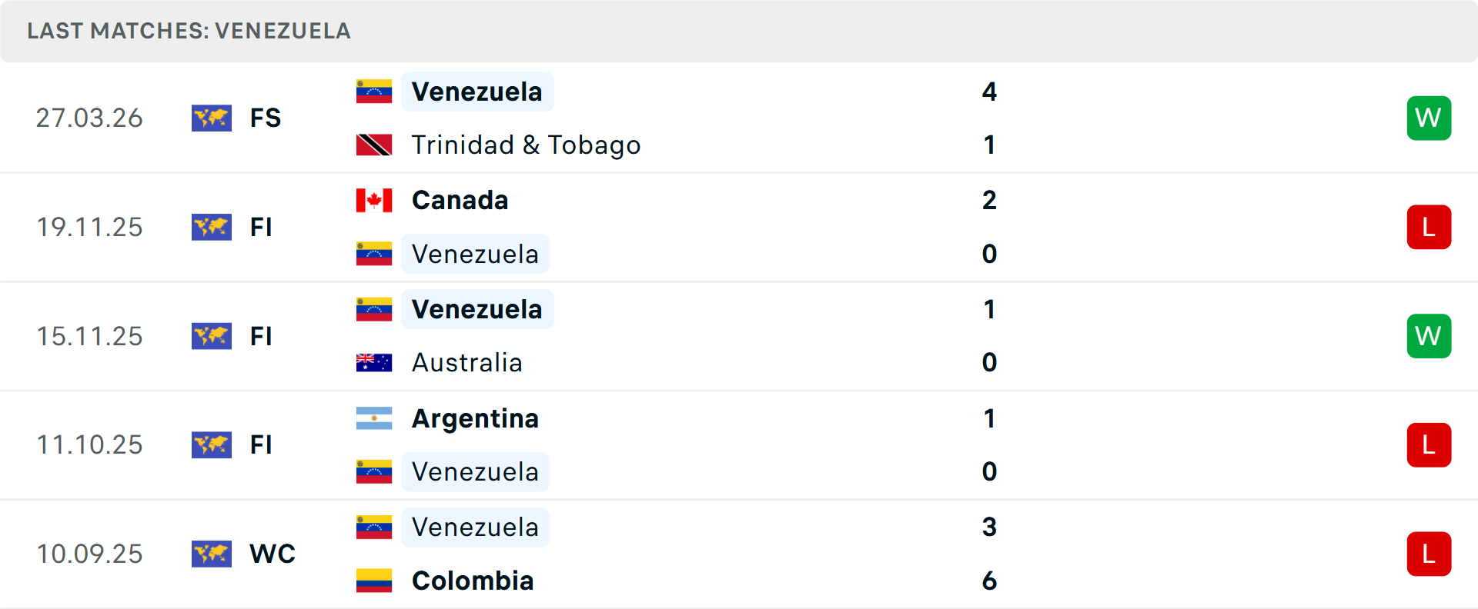Image resolution: width=1478 pixels, height=609 pixels.
Task: Click the Argentina flag icon
Action: coord(374,418)
